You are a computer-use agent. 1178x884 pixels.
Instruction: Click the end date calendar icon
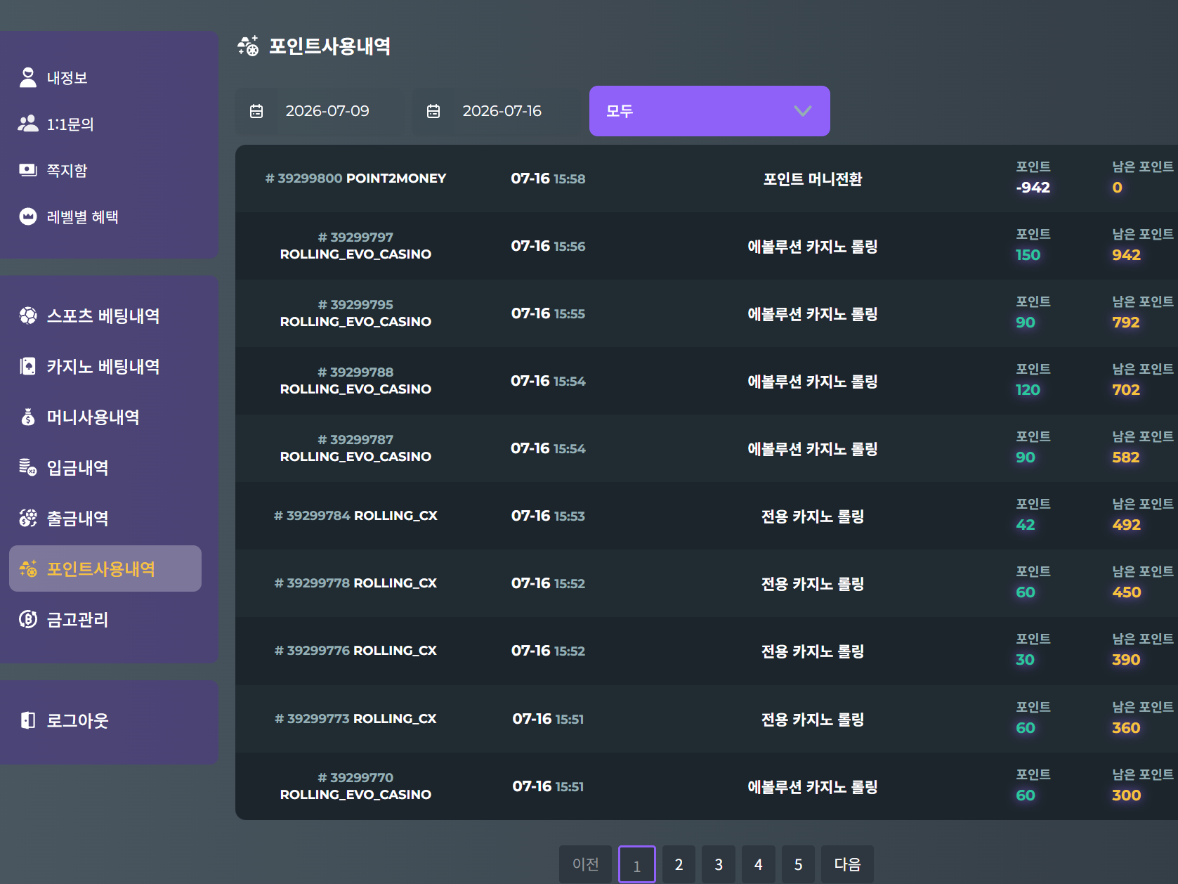coord(433,111)
